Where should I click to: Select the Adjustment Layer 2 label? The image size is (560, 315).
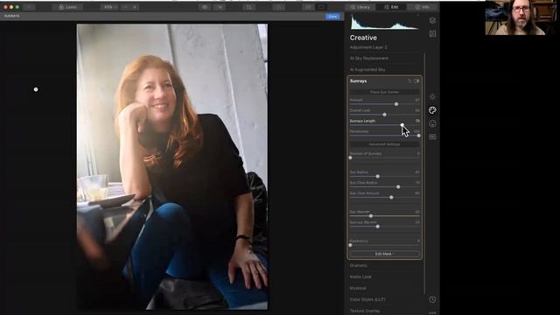(368, 47)
